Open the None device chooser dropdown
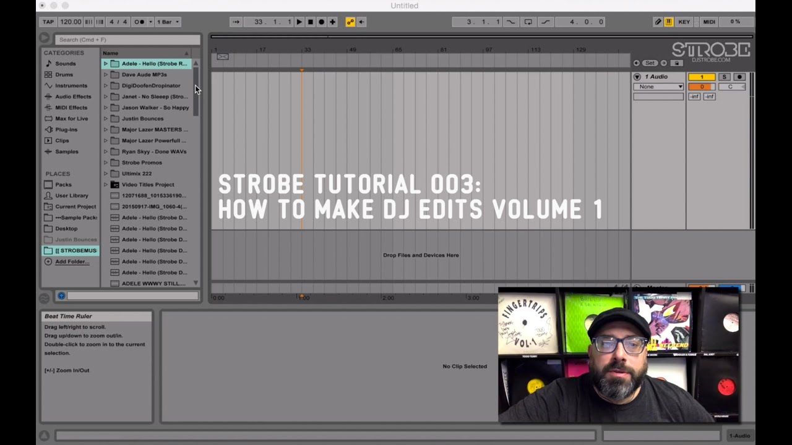 pos(658,87)
